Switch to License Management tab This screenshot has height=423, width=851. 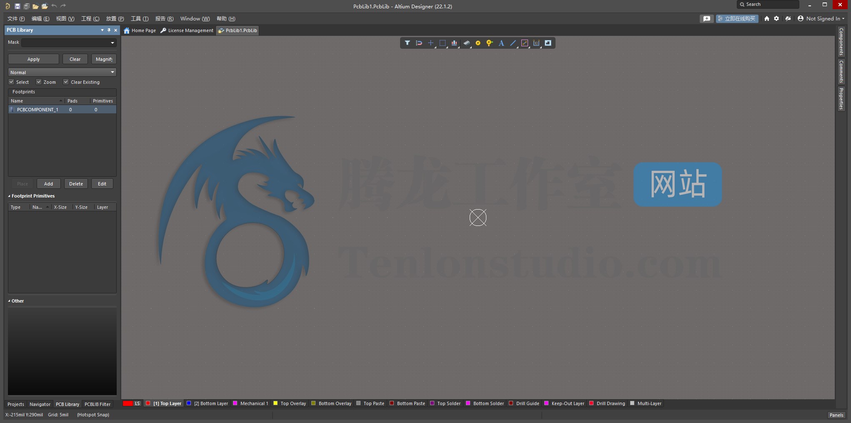pyautogui.click(x=187, y=30)
